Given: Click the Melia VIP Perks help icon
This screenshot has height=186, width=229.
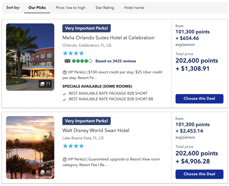Looking at the screenshot, I should [65, 72].
